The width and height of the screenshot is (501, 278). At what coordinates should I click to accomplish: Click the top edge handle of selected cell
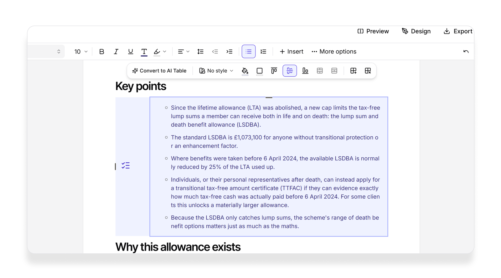coord(269,98)
